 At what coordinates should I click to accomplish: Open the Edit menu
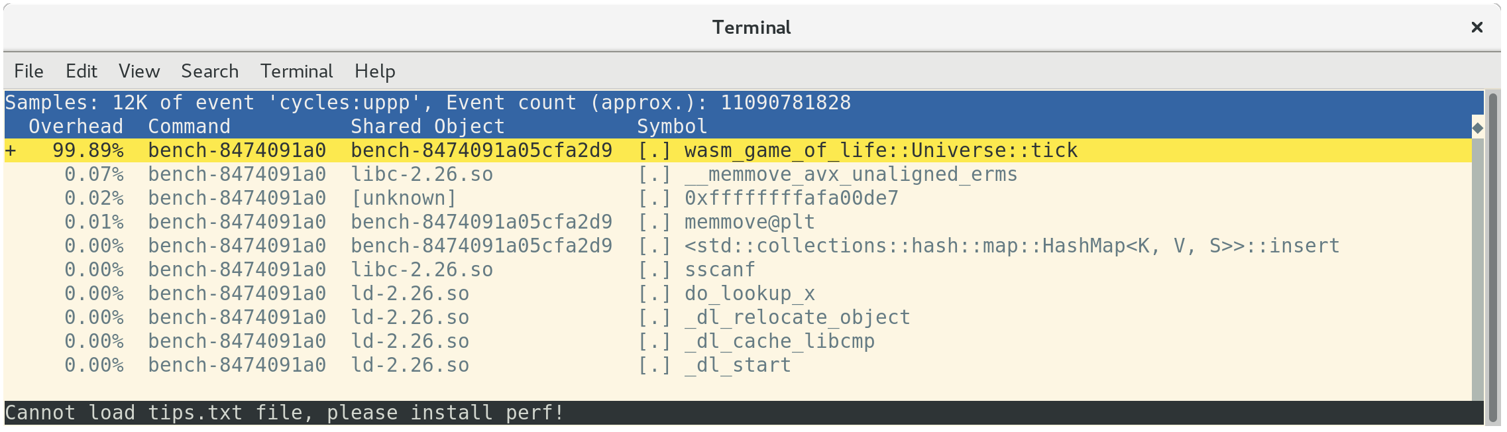(81, 71)
